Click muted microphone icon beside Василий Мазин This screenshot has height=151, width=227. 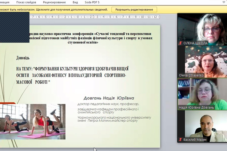pyautogui.click(x=180, y=140)
